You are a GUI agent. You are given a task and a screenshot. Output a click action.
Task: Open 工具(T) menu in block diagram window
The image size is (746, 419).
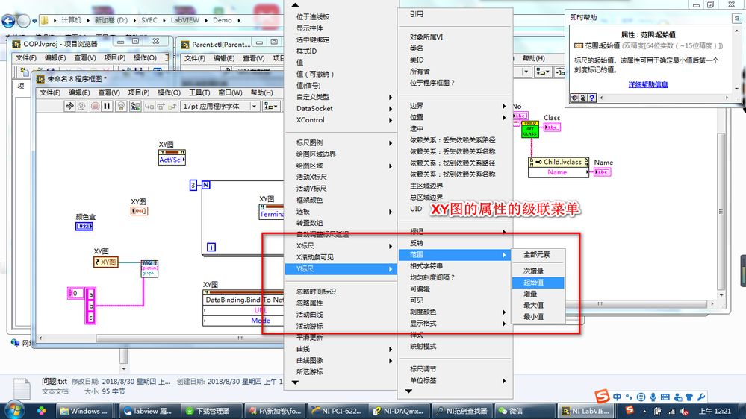[199, 92]
